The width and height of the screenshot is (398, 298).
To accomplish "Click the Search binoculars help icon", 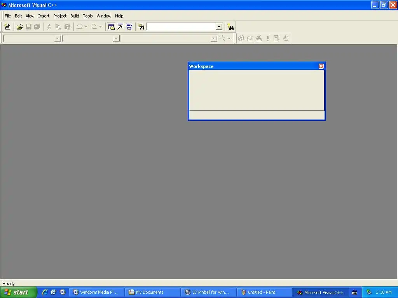I will (x=230, y=27).
